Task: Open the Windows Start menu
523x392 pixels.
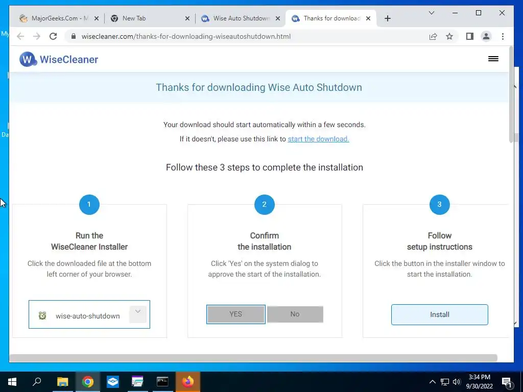Action: (x=12, y=382)
